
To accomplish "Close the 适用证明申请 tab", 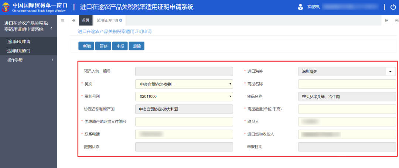I will [x=121, y=20].
